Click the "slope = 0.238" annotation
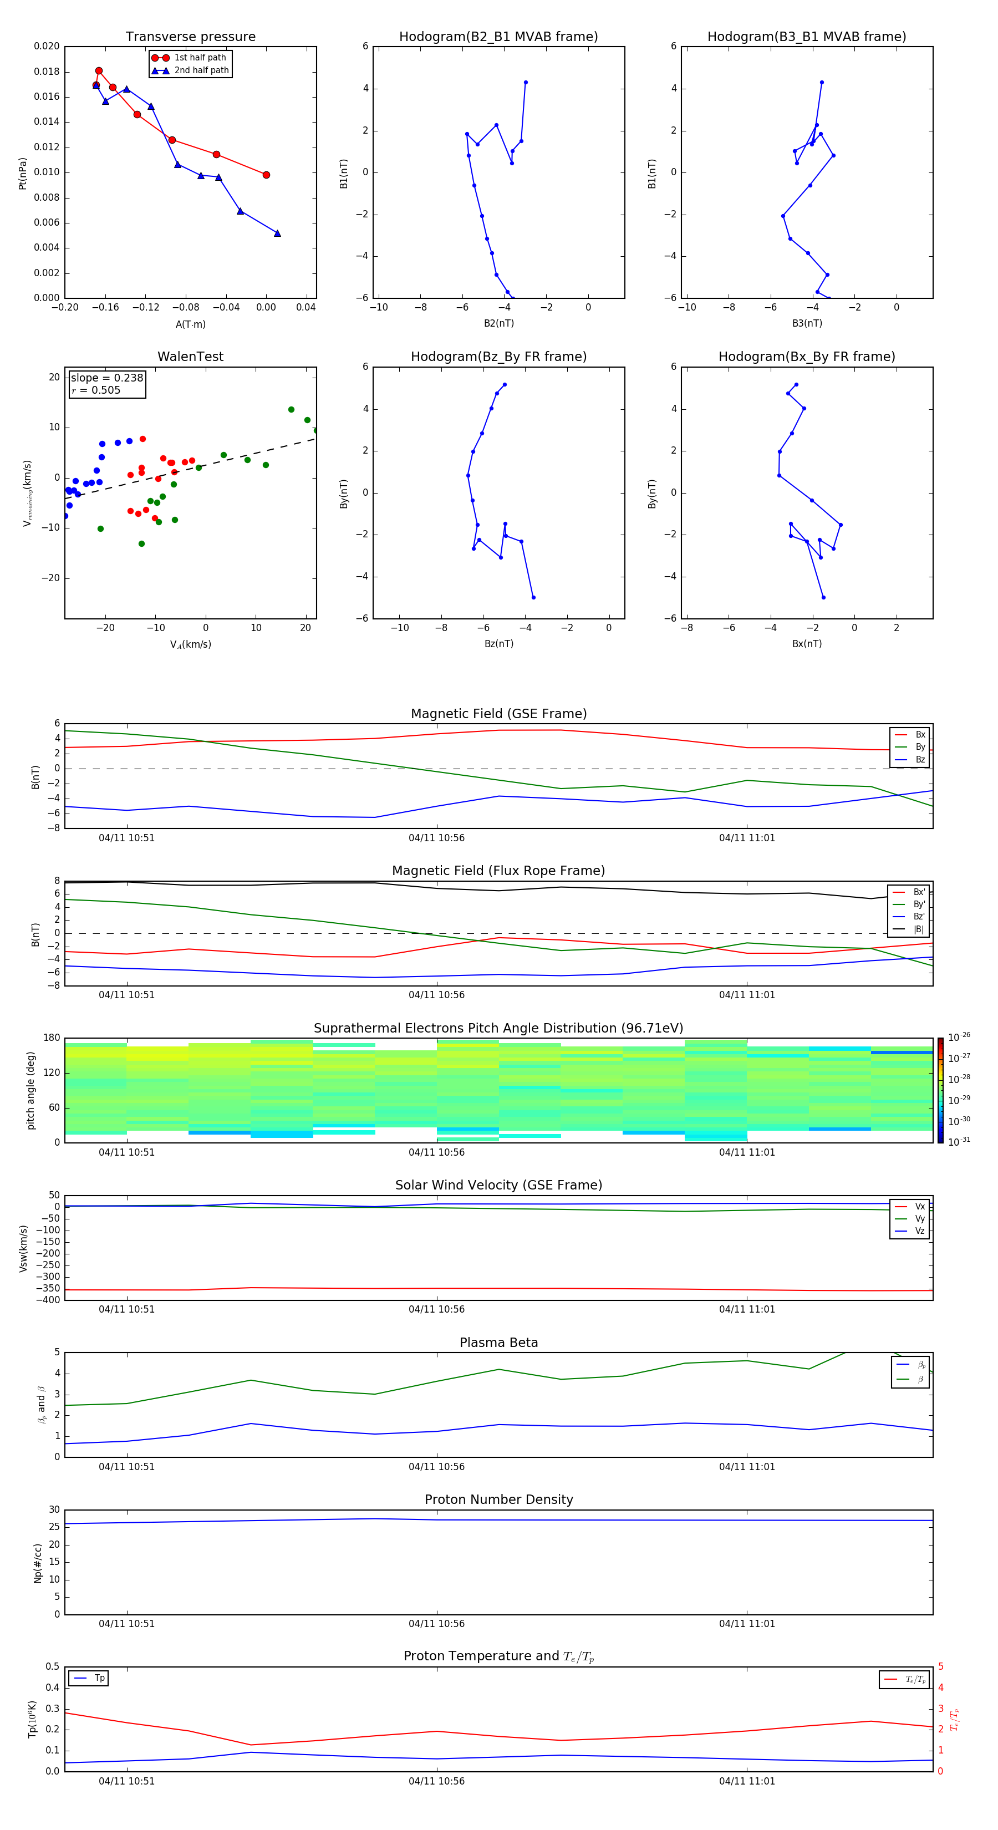998x1830 pixels. point(107,378)
